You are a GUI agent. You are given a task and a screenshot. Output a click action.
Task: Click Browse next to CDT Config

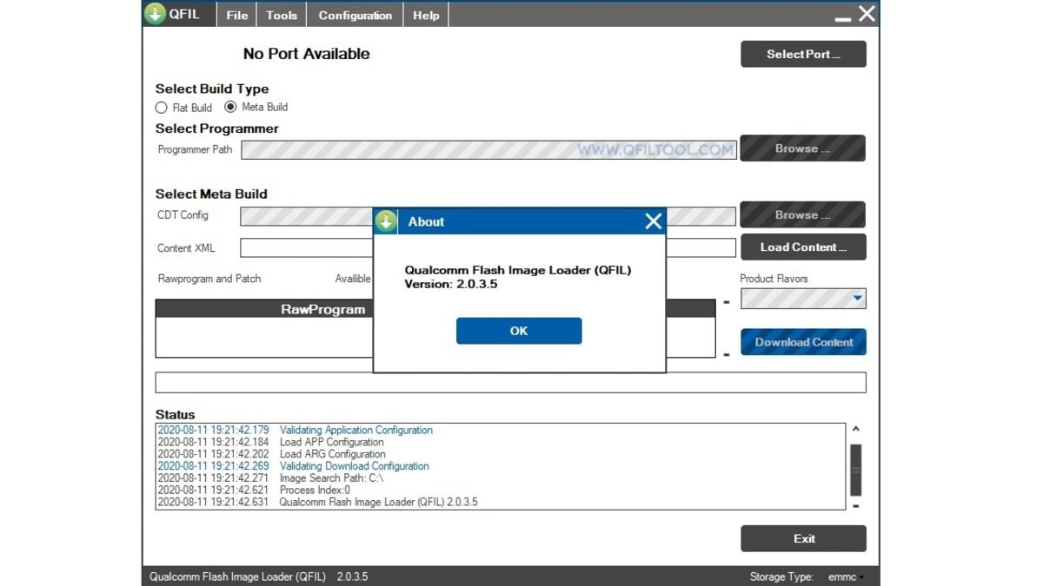803,214
